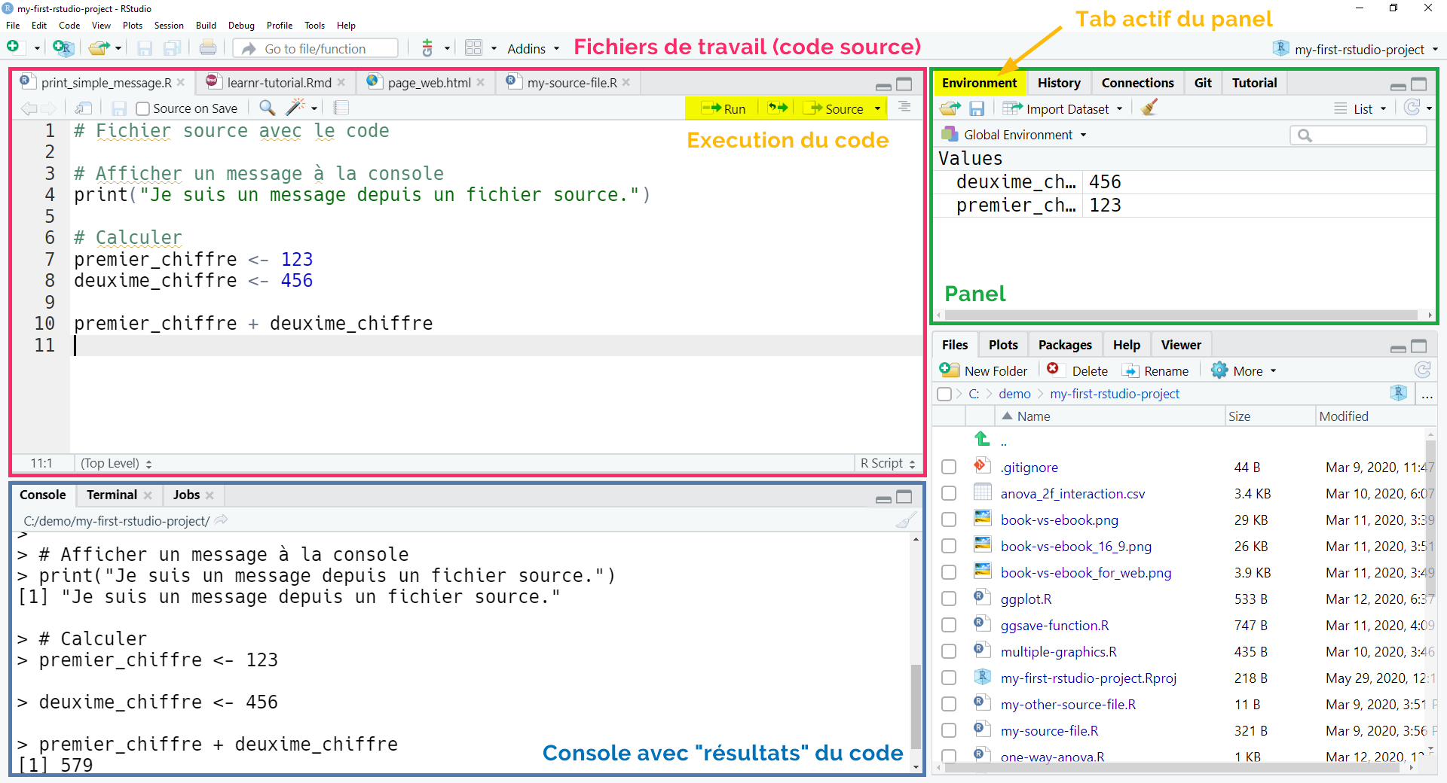Click the Run button in the editor
1447x783 pixels.
[x=723, y=108]
